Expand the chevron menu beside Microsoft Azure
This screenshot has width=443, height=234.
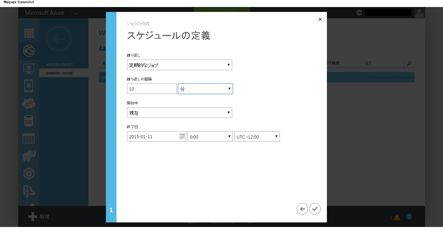pyautogui.click(x=76, y=13)
